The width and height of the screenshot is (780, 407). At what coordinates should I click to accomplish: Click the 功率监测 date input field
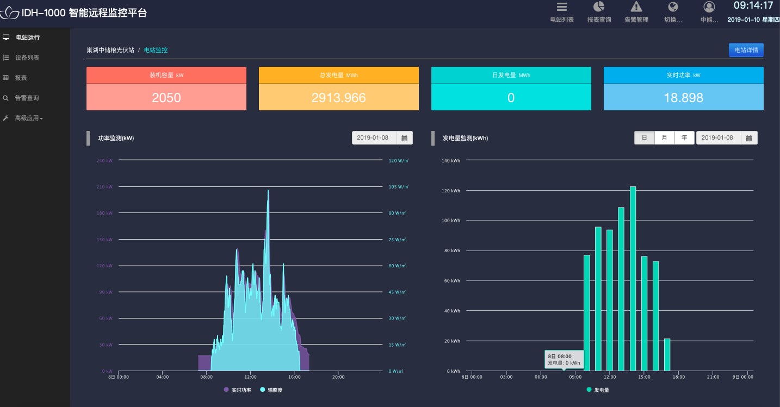coord(374,138)
